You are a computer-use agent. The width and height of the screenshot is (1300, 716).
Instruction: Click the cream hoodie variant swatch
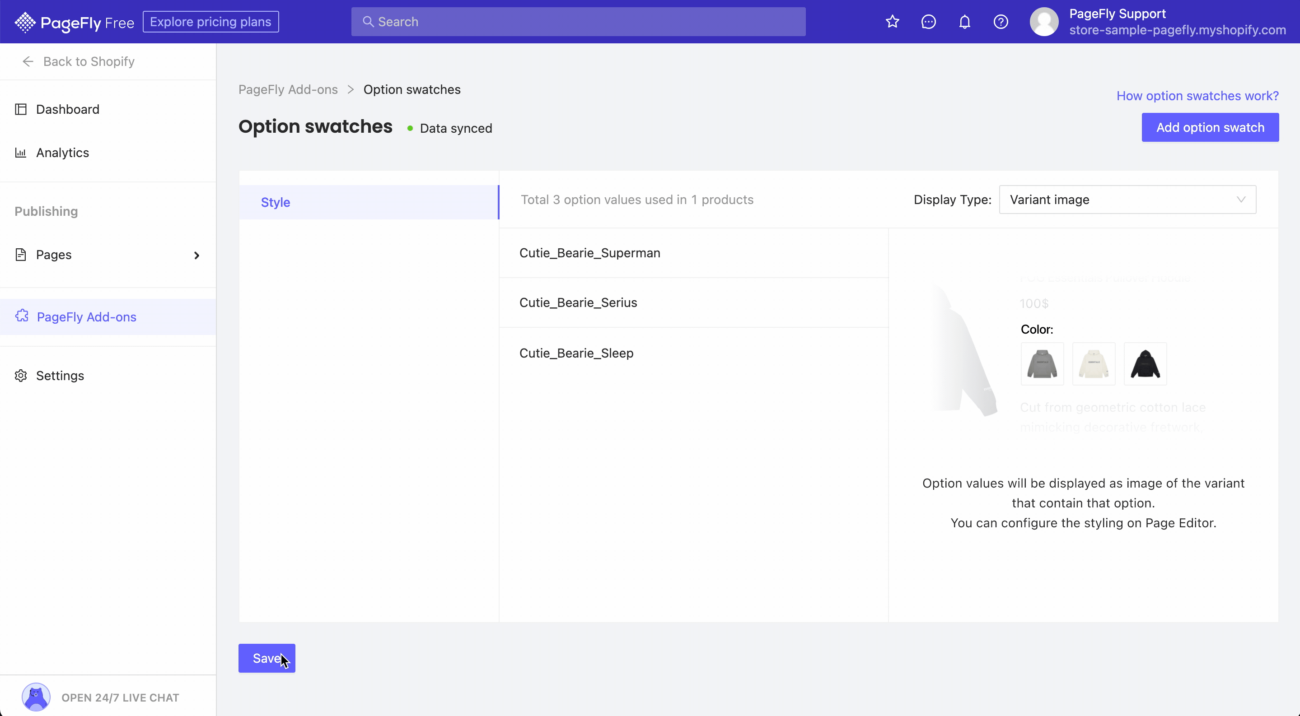(x=1094, y=364)
